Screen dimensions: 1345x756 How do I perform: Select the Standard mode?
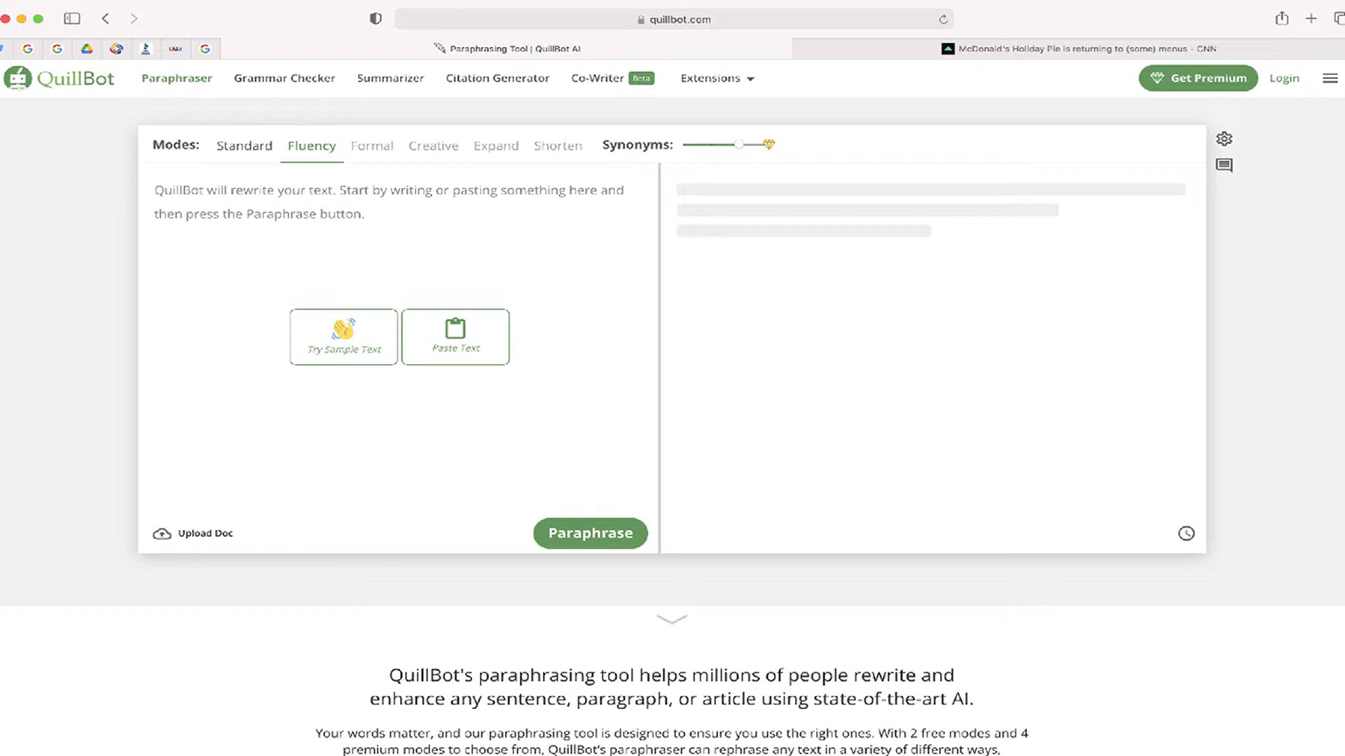tap(244, 146)
